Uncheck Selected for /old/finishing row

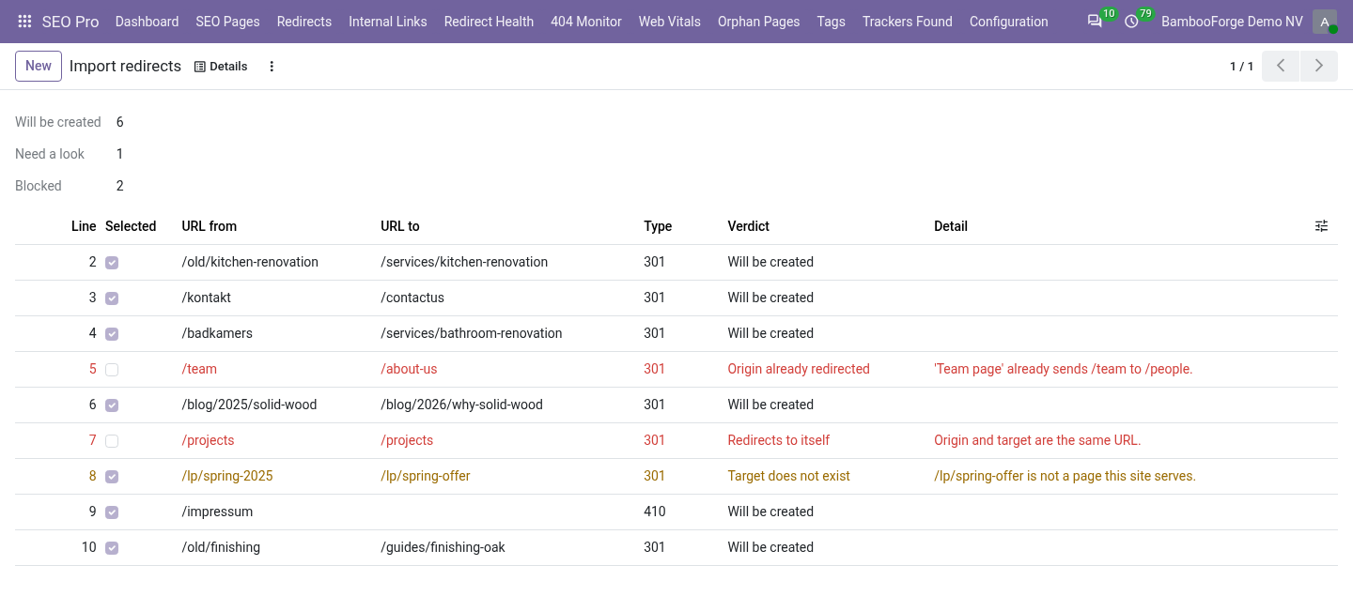tap(112, 548)
